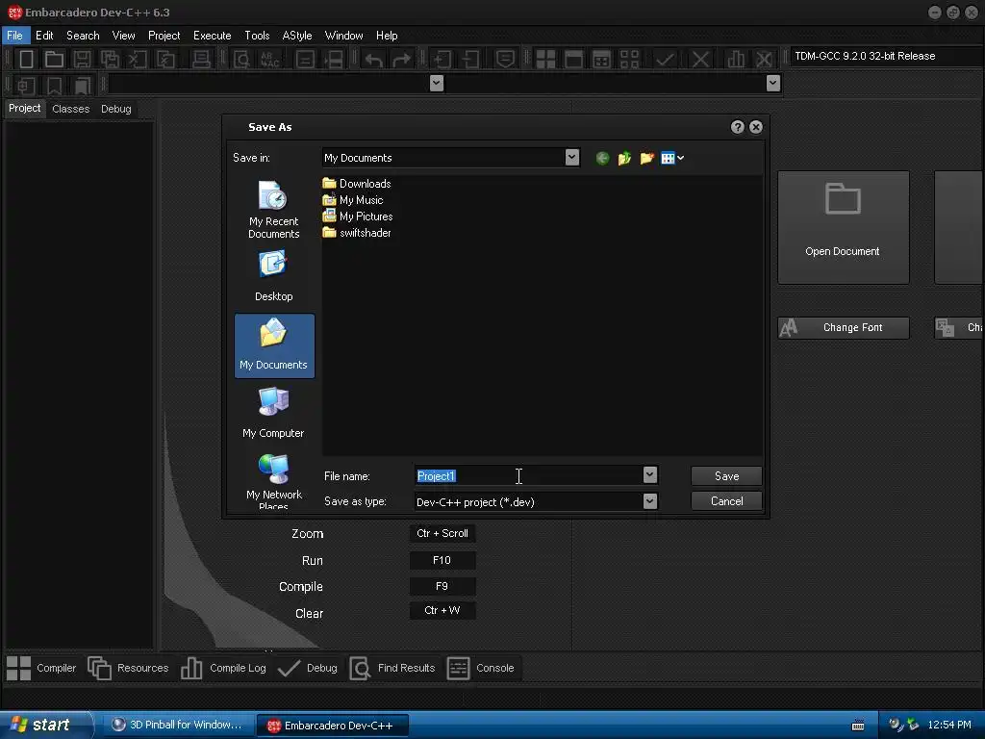Image resolution: width=985 pixels, height=739 pixels.
Task: Open the Find Results bottom tab
Action: click(x=392, y=668)
